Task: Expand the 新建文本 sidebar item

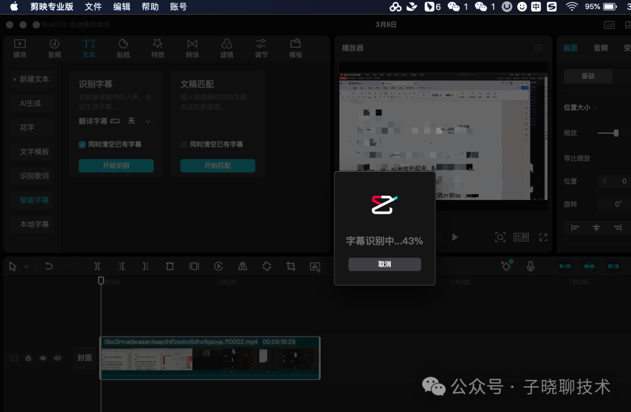Action: click(x=15, y=79)
